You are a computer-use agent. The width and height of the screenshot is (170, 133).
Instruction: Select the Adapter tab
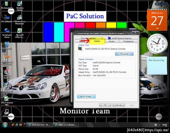[97, 41]
